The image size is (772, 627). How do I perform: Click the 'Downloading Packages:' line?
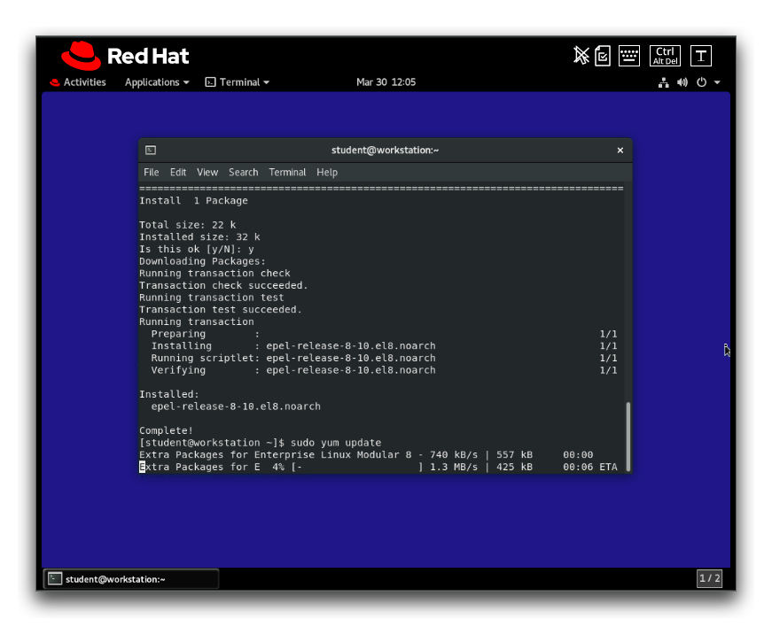pos(202,261)
